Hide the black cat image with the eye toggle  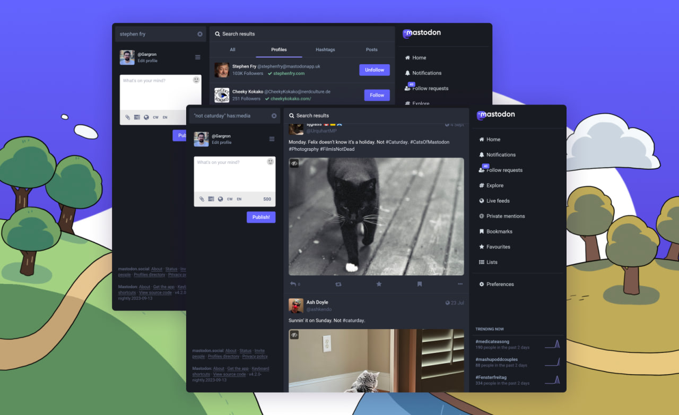click(x=294, y=163)
